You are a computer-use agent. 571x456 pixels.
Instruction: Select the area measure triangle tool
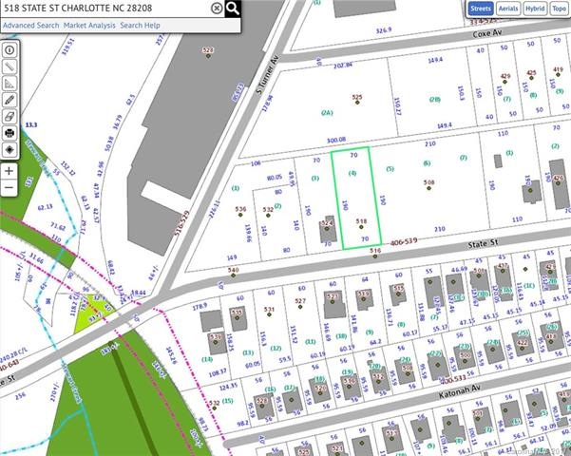click(10, 84)
